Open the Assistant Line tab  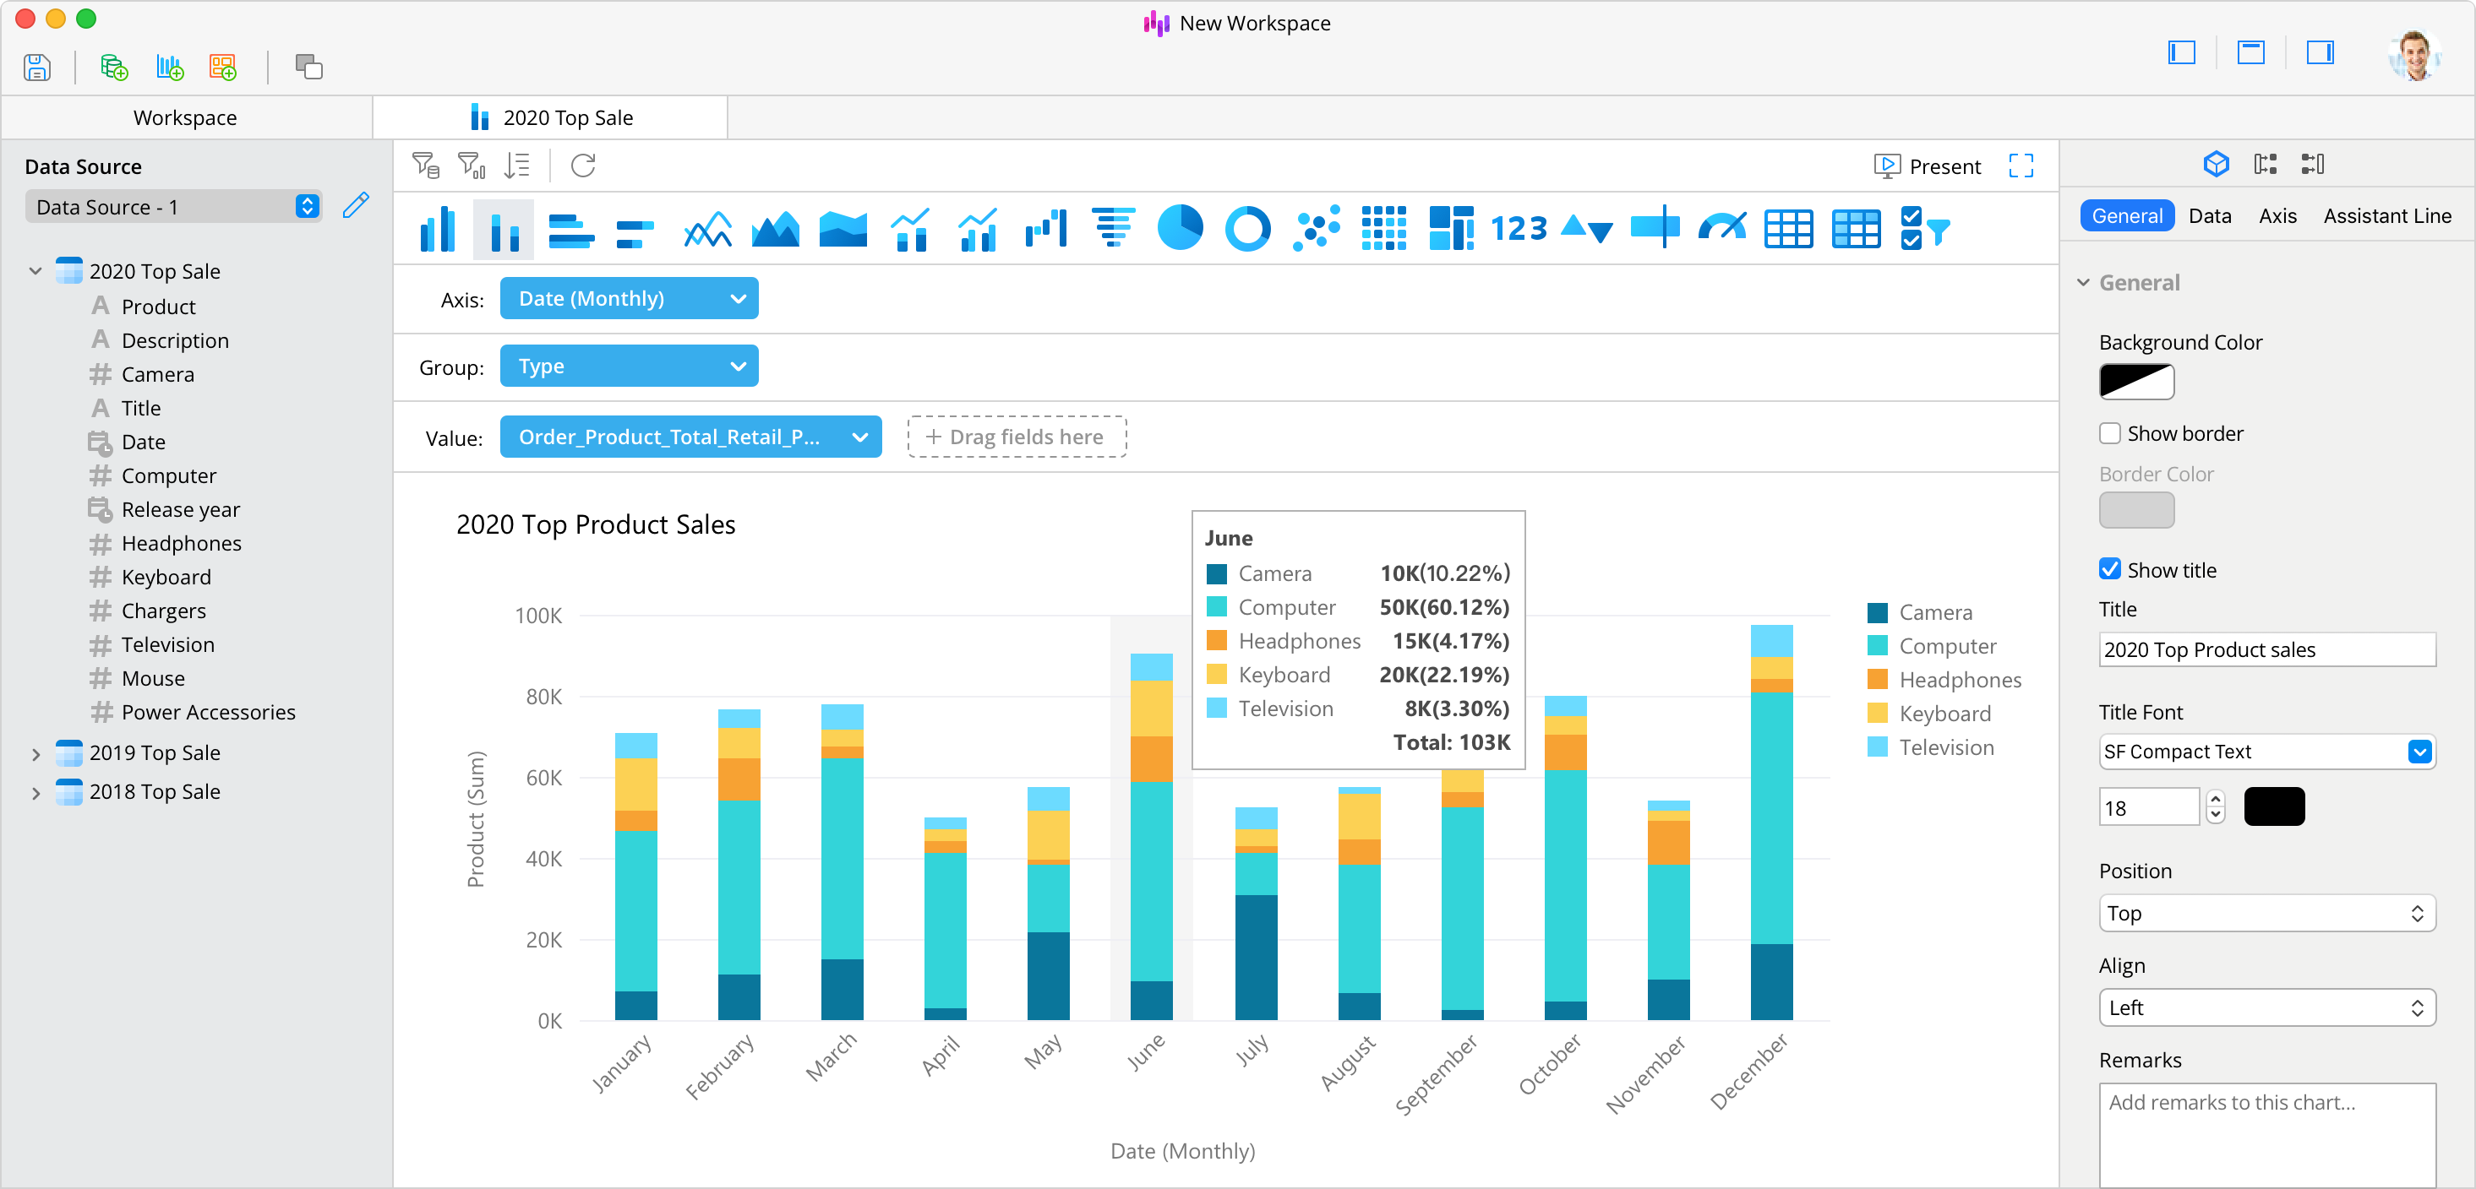(x=2386, y=215)
